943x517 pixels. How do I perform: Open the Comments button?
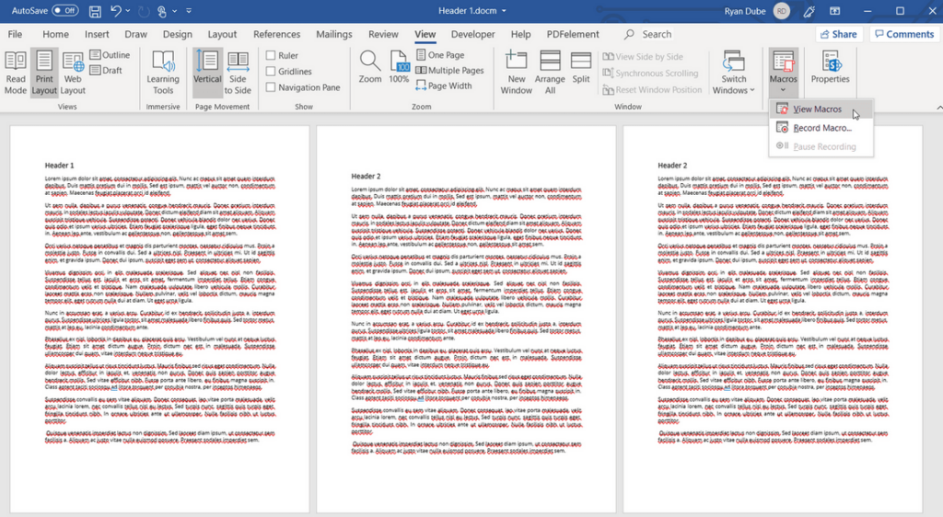point(904,34)
